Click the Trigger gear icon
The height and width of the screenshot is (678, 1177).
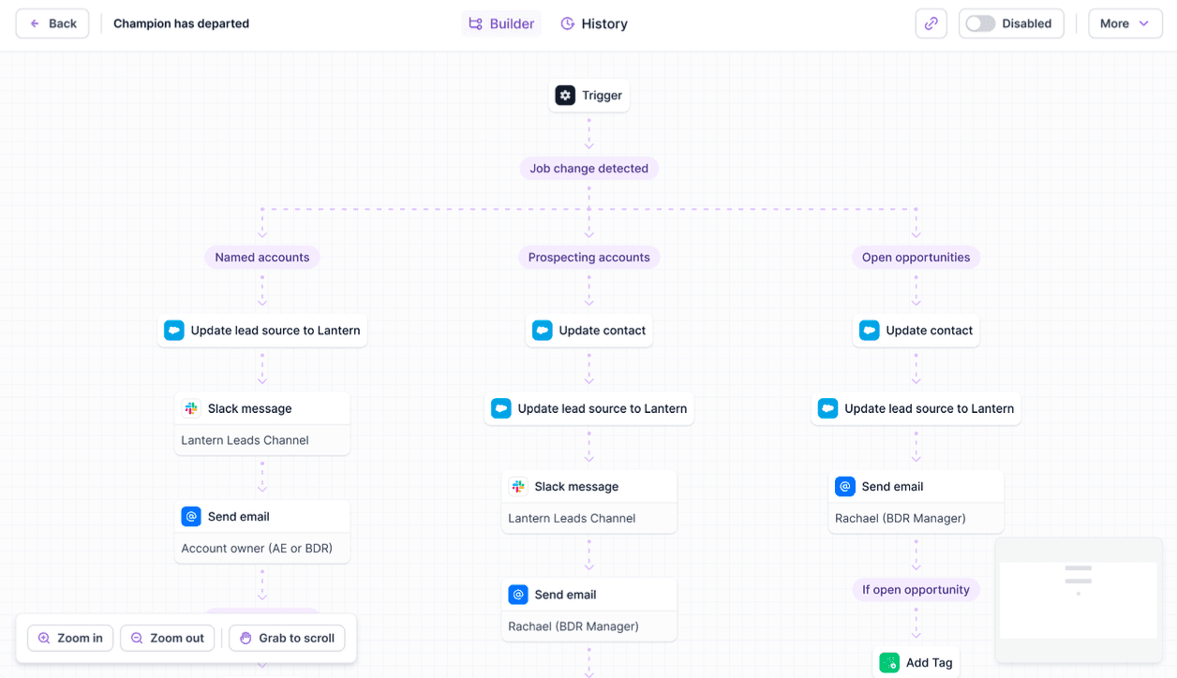tap(565, 96)
